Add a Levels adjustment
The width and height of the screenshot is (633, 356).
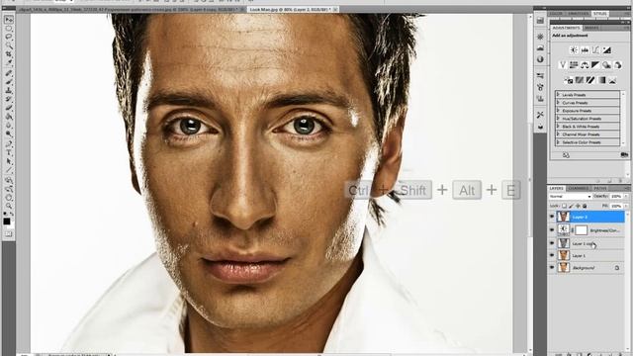585,50
